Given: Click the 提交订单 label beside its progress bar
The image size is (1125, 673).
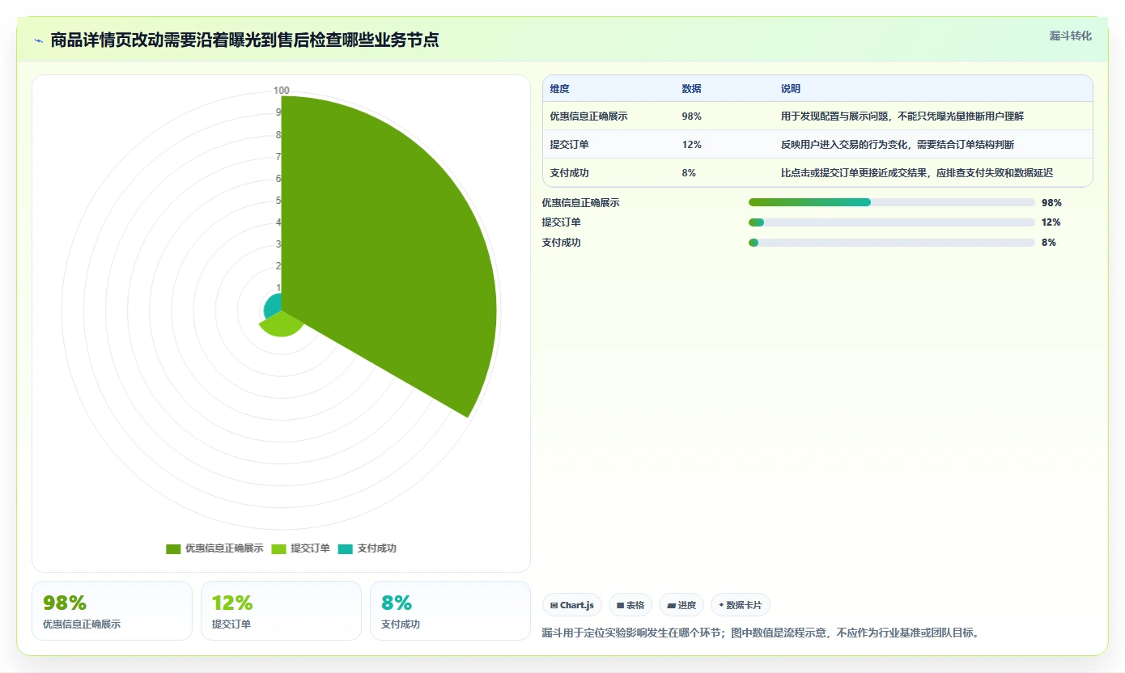Looking at the screenshot, I should [x=562, y=222].
